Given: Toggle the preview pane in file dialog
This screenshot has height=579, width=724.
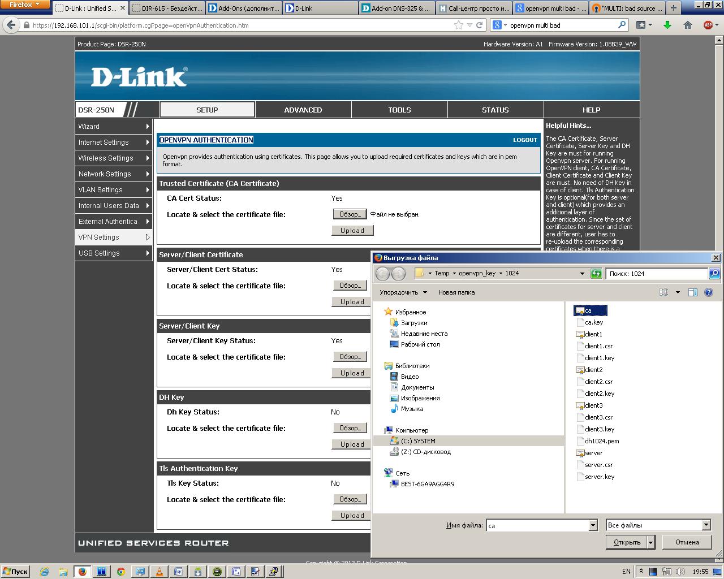Looking at the screenshot, I should click(x=693, y=292).
